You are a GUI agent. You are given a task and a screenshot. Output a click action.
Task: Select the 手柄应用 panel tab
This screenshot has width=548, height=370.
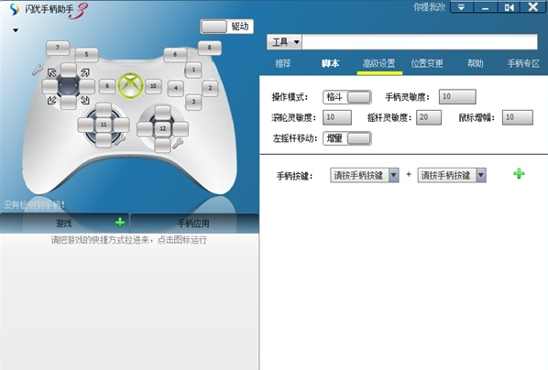coord(193,223)
